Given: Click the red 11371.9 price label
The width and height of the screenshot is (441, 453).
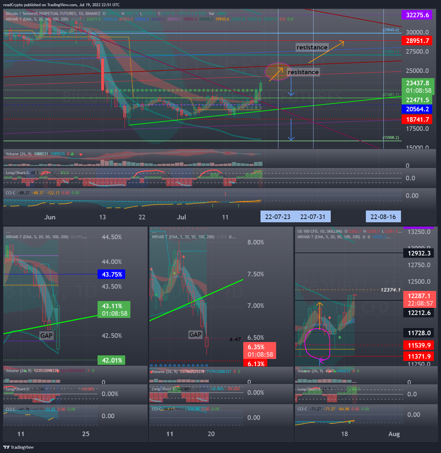Looking at the screenshot, I should point(419,356).
